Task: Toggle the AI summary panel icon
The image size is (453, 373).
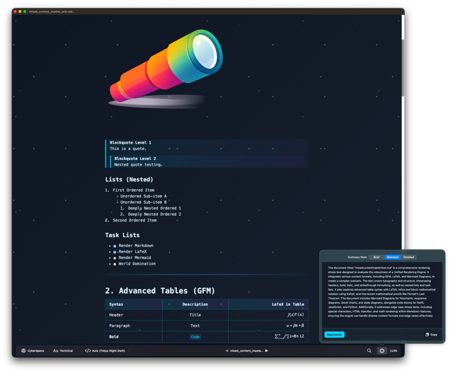Action: pos(382,351)
